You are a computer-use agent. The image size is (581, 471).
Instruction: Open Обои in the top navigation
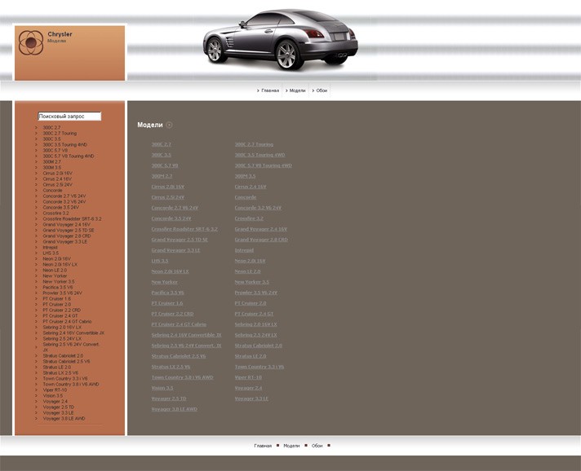322,90
